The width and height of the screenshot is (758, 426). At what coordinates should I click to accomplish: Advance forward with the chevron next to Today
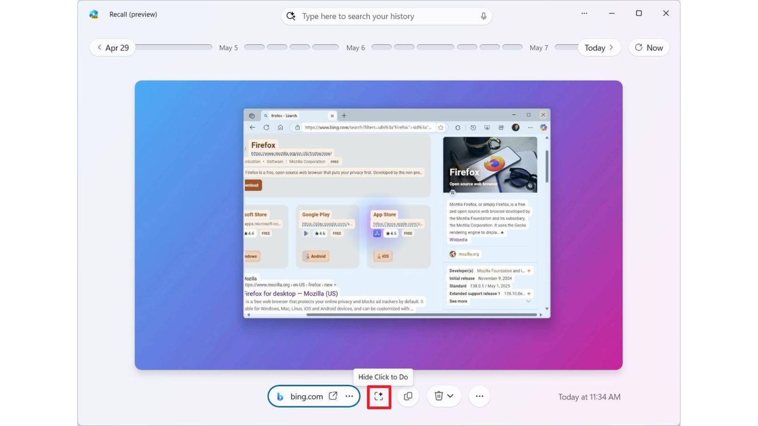tap(611, 47)
